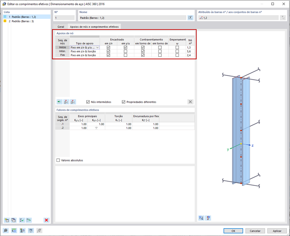The width and height of the screenshot is (290, 236).
Task: Click the support display icon below the 3D preview
Action: click(208, 218)
